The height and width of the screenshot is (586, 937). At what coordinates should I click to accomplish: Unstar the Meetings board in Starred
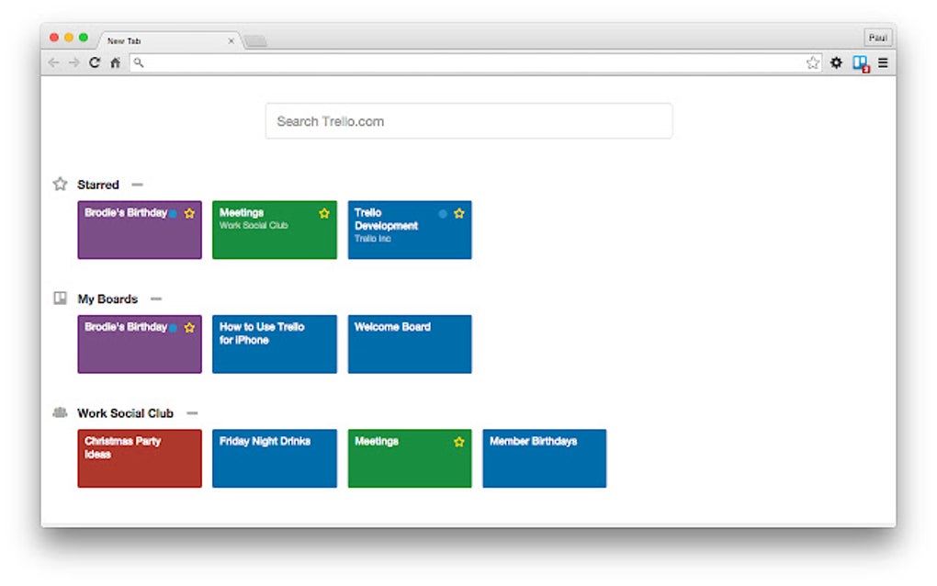tap(324, 212)
